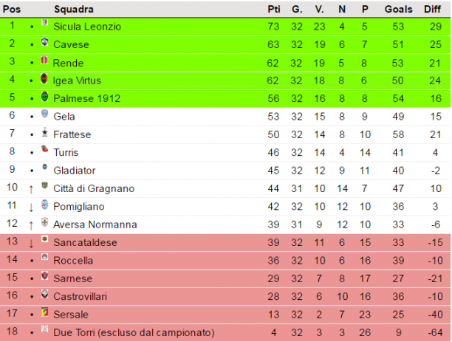Image resolution: width=452 pixels, height=342 pixels.
Task: Click the Palmese 1912 green crest
Action: (x=44, y=96)
